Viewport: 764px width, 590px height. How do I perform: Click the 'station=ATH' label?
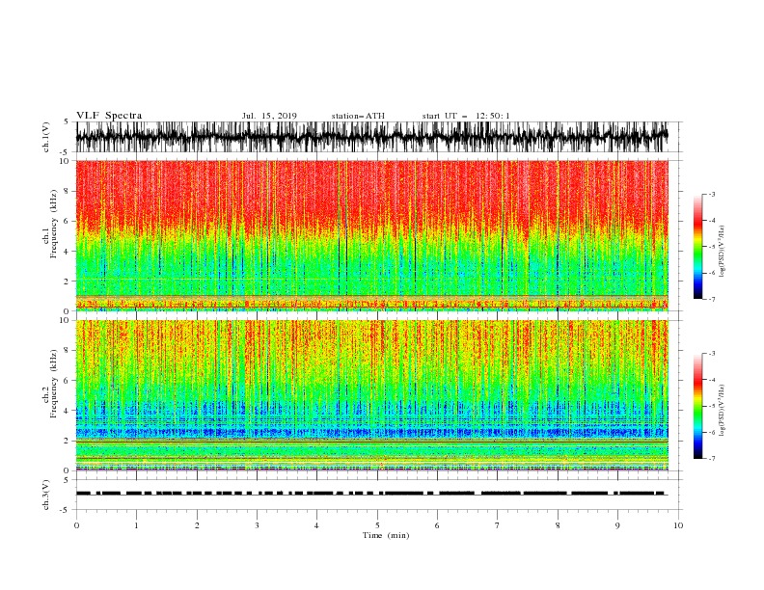[358, 116]
